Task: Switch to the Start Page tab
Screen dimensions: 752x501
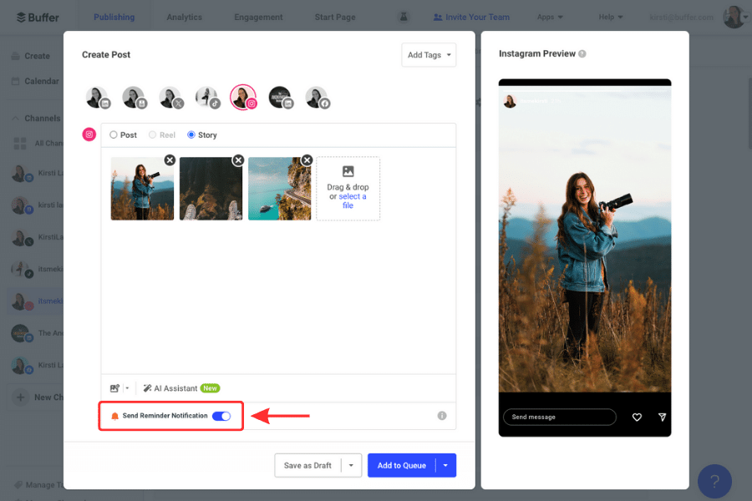Action: coord(335,18)
